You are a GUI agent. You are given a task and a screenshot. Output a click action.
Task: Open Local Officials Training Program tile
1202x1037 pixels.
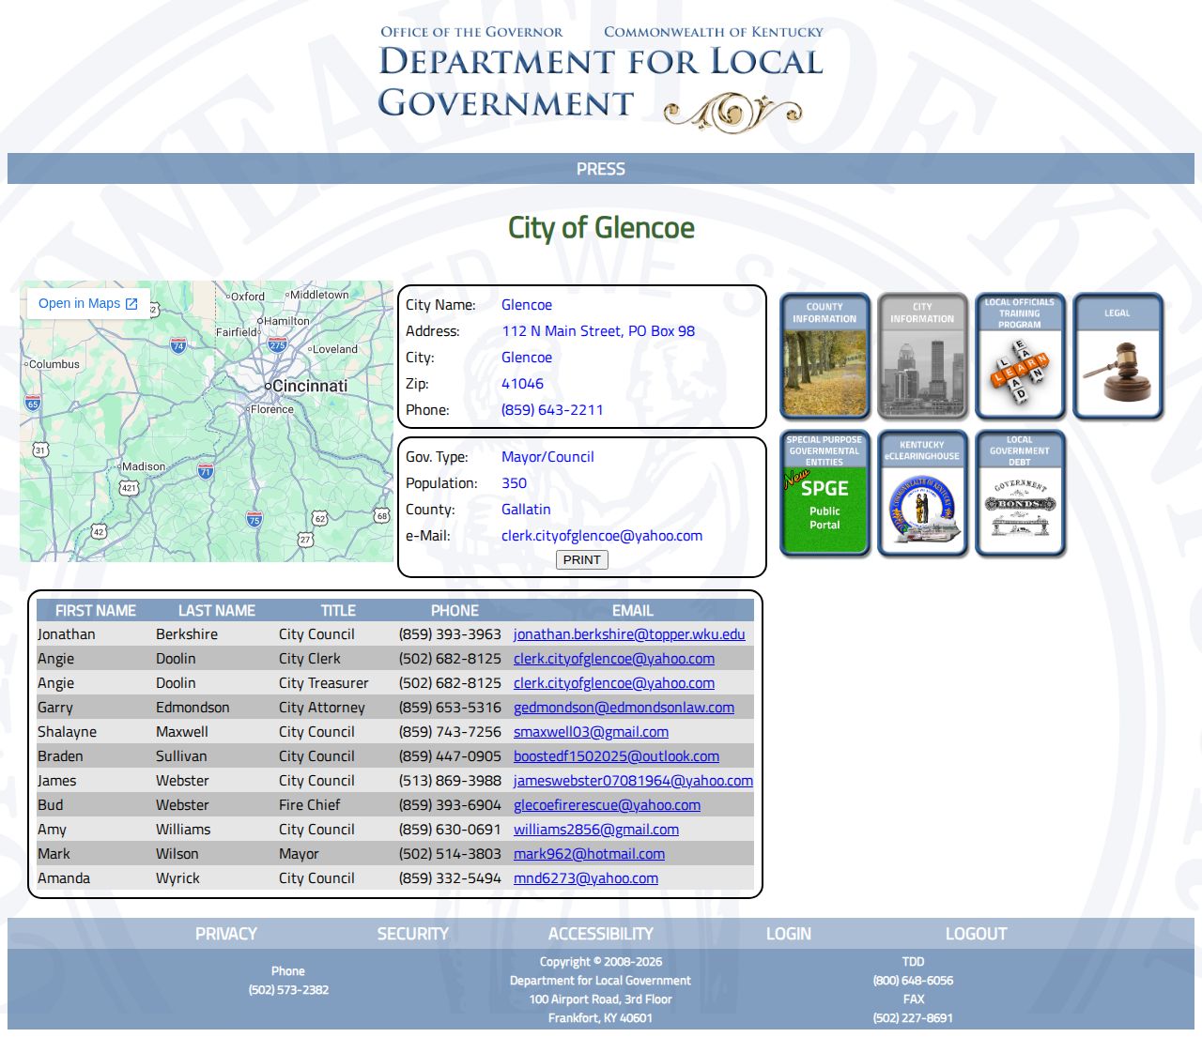1020,356
